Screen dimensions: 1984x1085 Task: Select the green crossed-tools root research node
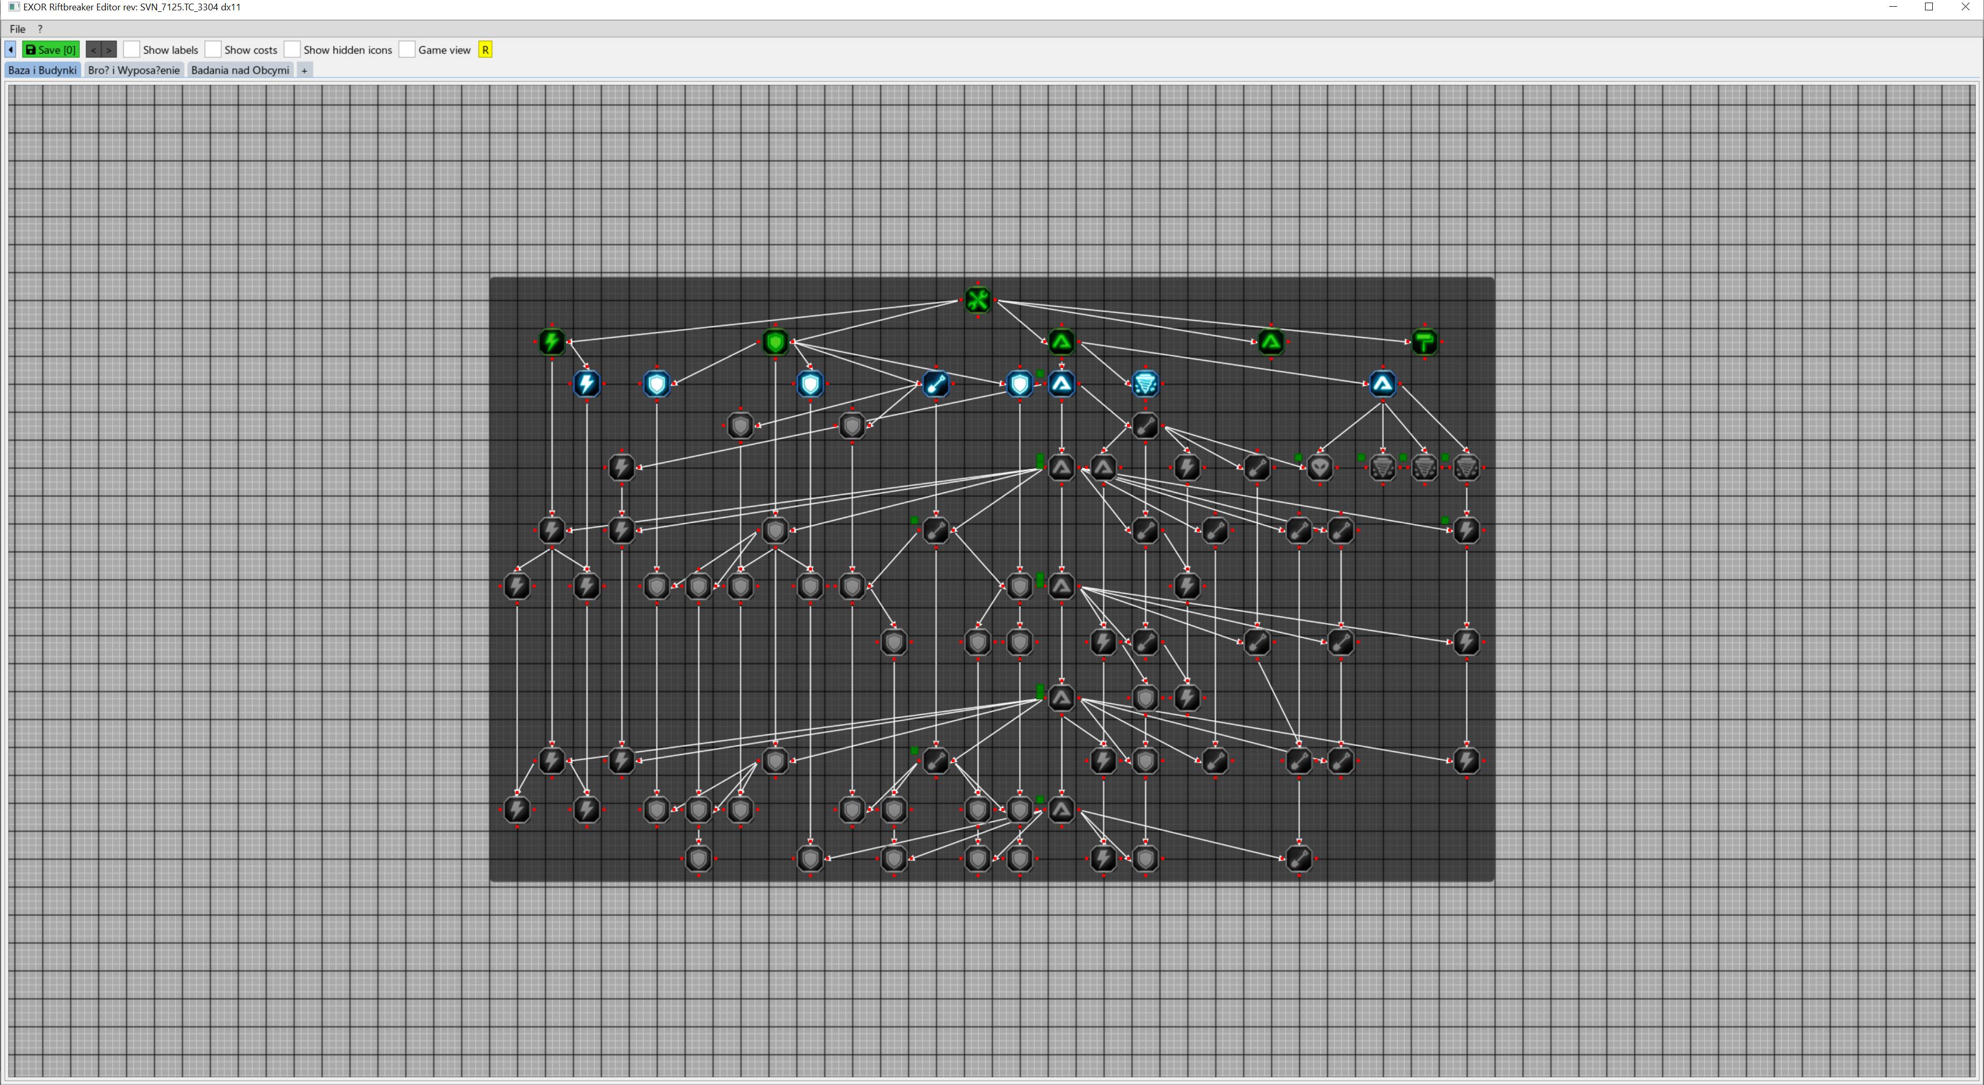click(978, 299)
